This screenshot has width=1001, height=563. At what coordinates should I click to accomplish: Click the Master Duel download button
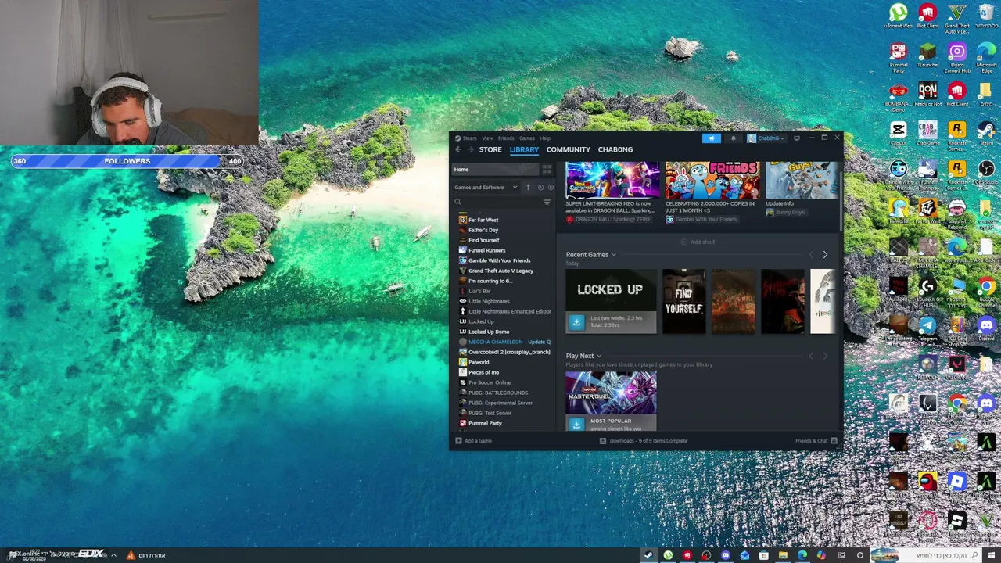click(x=576, y=424)
